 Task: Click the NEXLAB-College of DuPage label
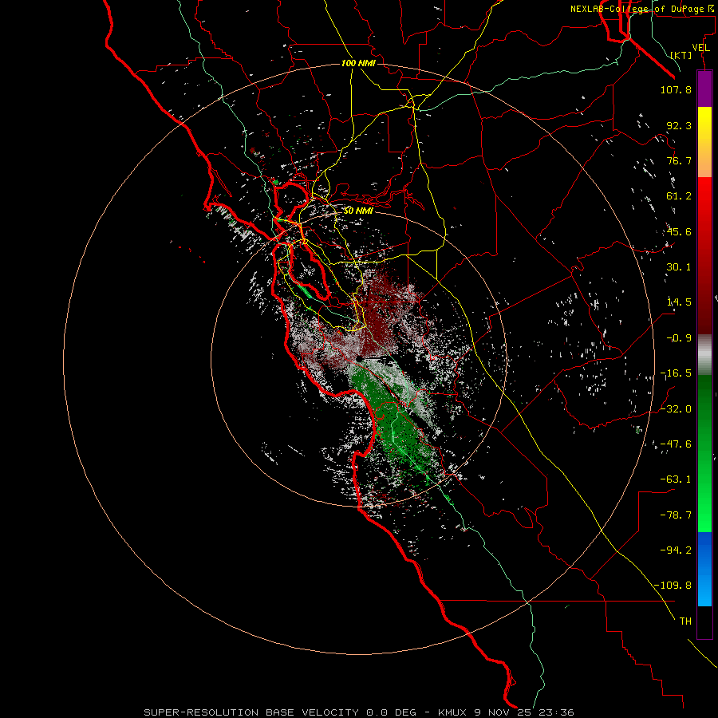643,9
